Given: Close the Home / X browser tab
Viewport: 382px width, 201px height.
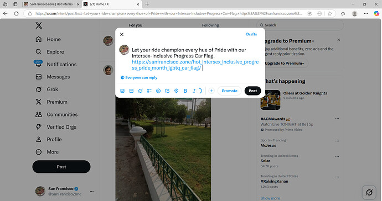Looking at the screenshot, I should tap(138, 4).
